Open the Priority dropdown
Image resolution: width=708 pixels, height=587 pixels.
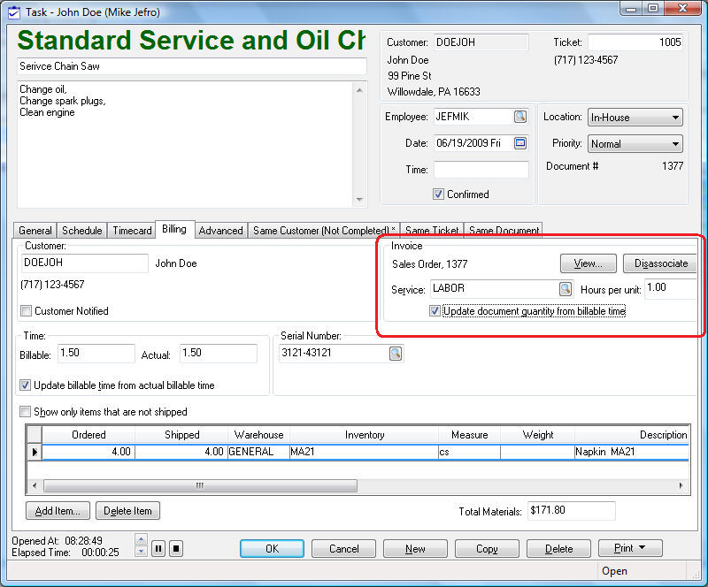click(676, 144)
